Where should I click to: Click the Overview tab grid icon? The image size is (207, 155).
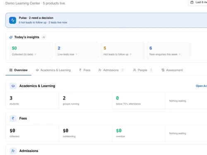coord(11,70)
